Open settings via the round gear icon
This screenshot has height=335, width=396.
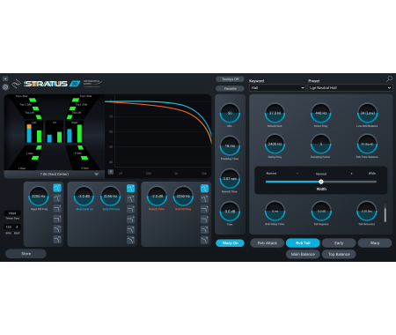(x=5, y=87)
